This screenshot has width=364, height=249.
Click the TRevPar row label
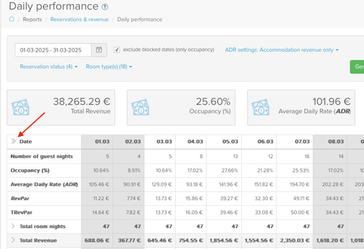tap(22, 212)
